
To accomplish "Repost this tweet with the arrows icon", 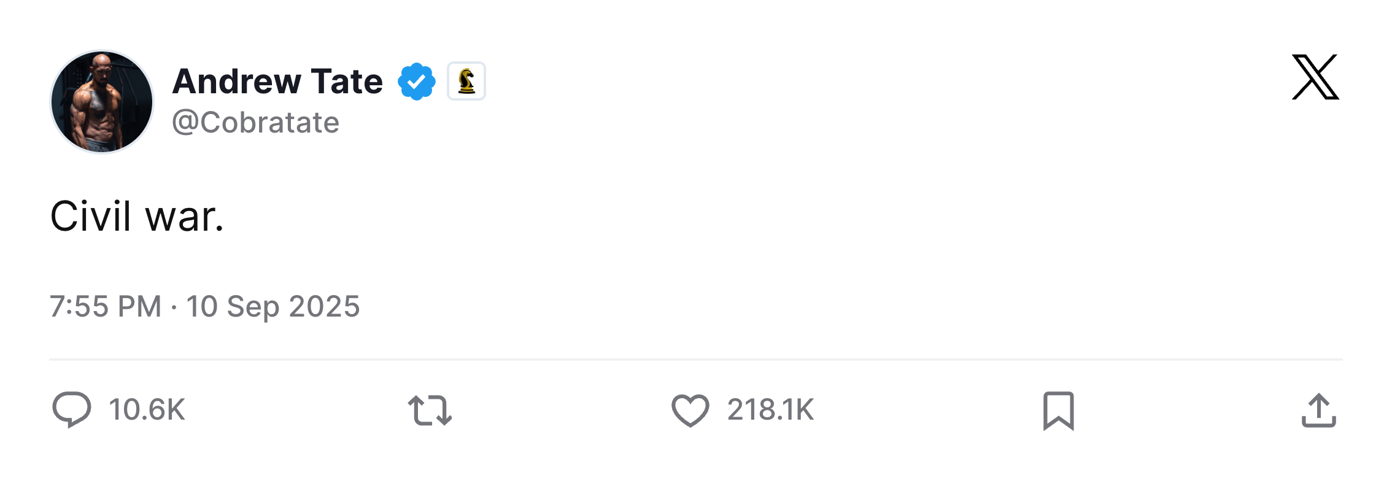I will [430, 410].
